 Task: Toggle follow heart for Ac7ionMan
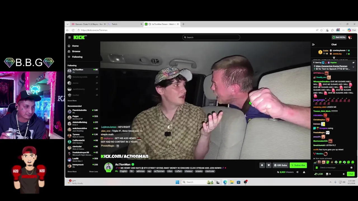pos(269,165)
